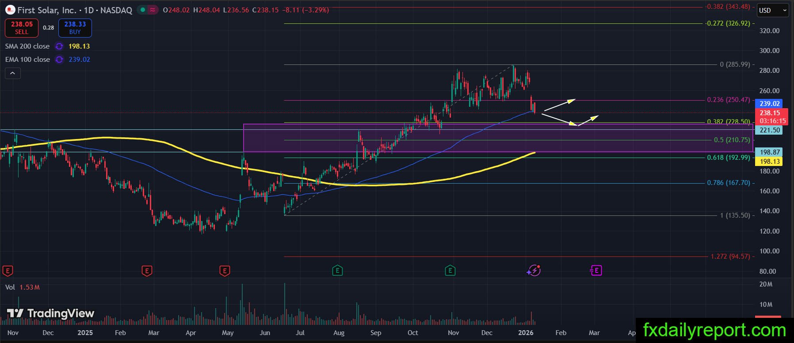This screenshot has height=343, width=794.
Task: Click the blue 239.02 price-scale label
Action: (x=769, y=104)
